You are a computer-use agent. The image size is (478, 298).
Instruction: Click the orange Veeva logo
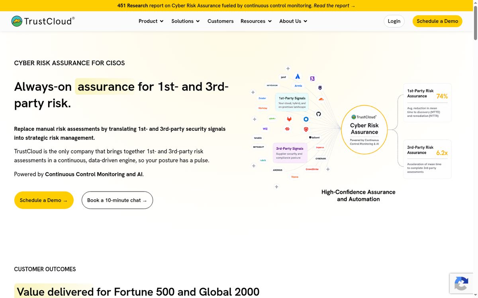point(295,177)
